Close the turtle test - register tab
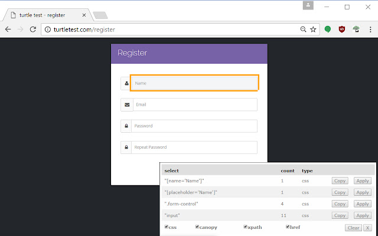 [x=84, y=15]
